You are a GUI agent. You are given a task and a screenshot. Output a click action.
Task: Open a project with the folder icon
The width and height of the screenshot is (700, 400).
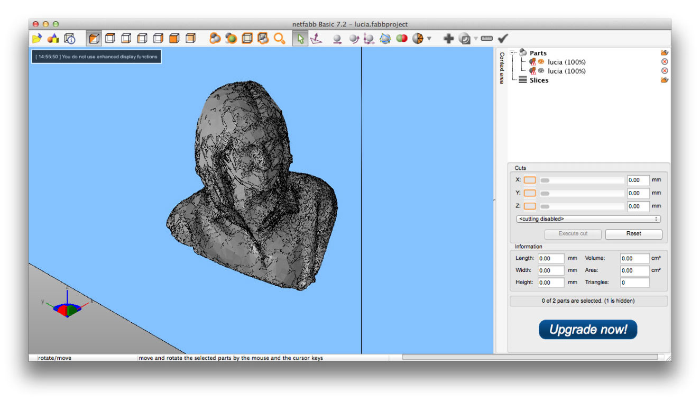click(x=36, y=39)
